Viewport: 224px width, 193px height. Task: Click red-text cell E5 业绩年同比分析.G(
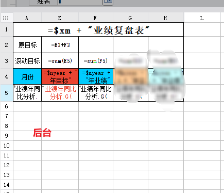click(60, 93)
